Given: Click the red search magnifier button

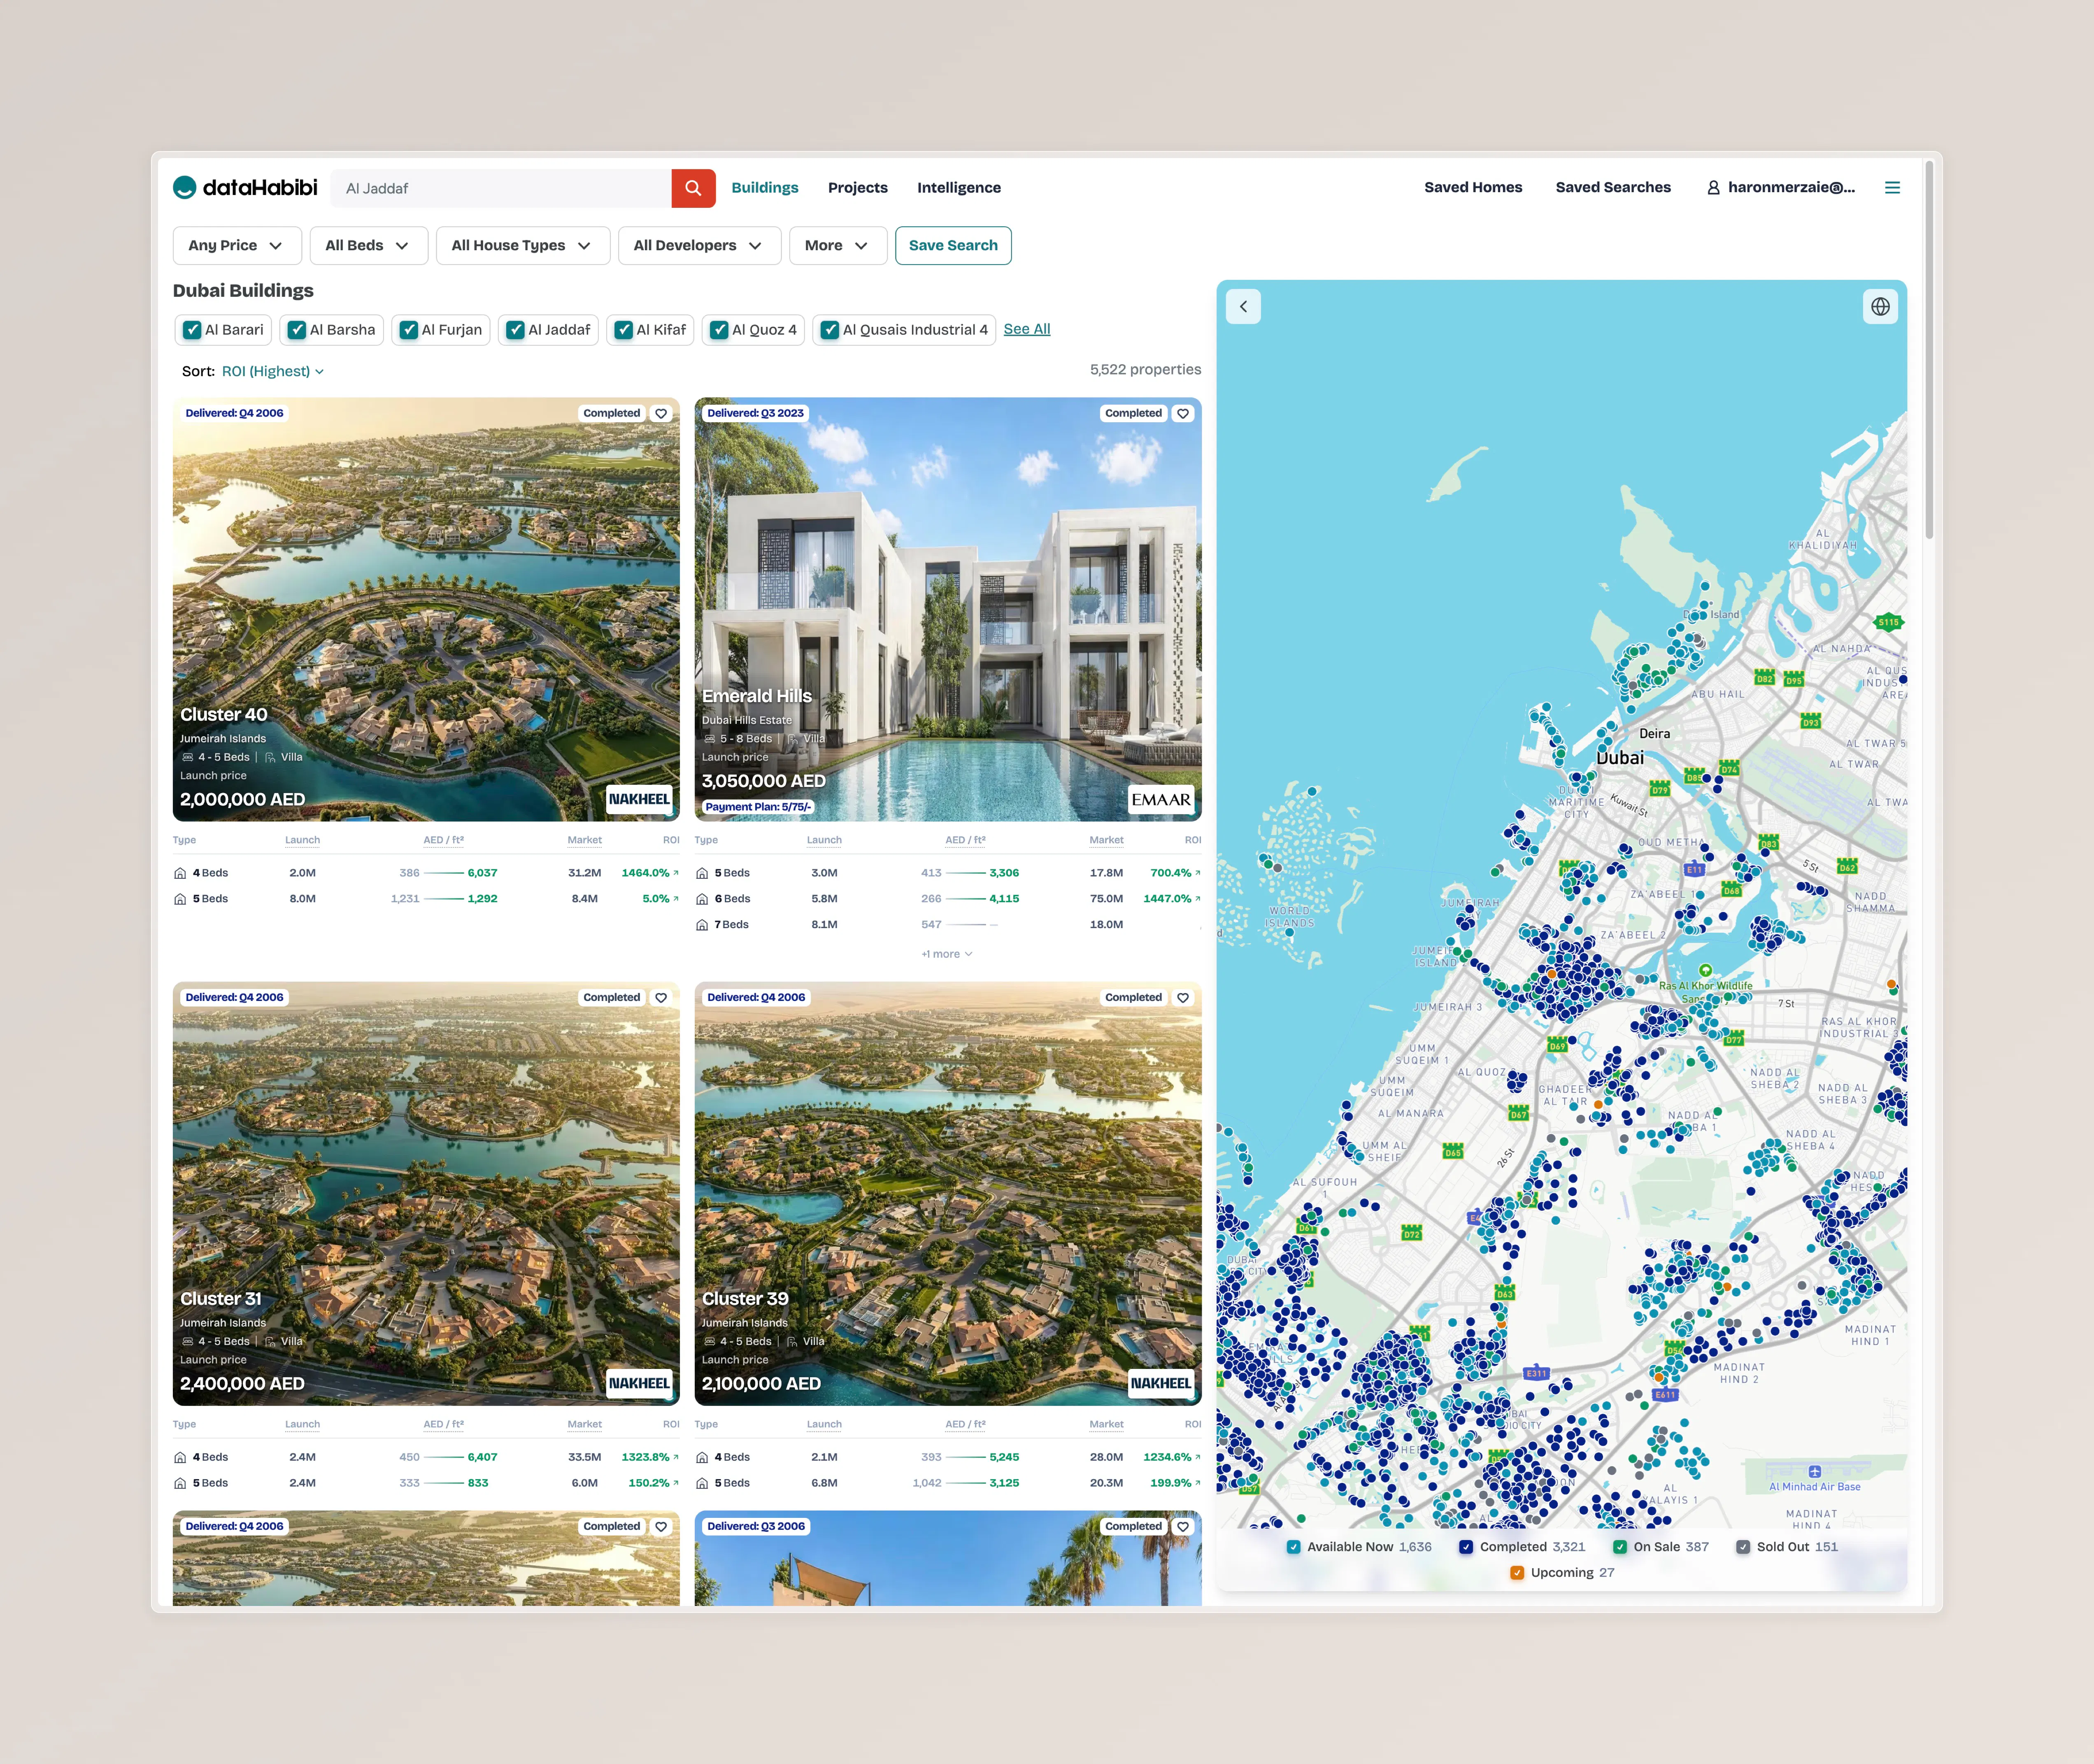Looking at the screenshot, I should [x=693, y=188].
